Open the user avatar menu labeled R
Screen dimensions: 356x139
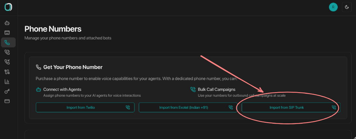tap(333, 7)
